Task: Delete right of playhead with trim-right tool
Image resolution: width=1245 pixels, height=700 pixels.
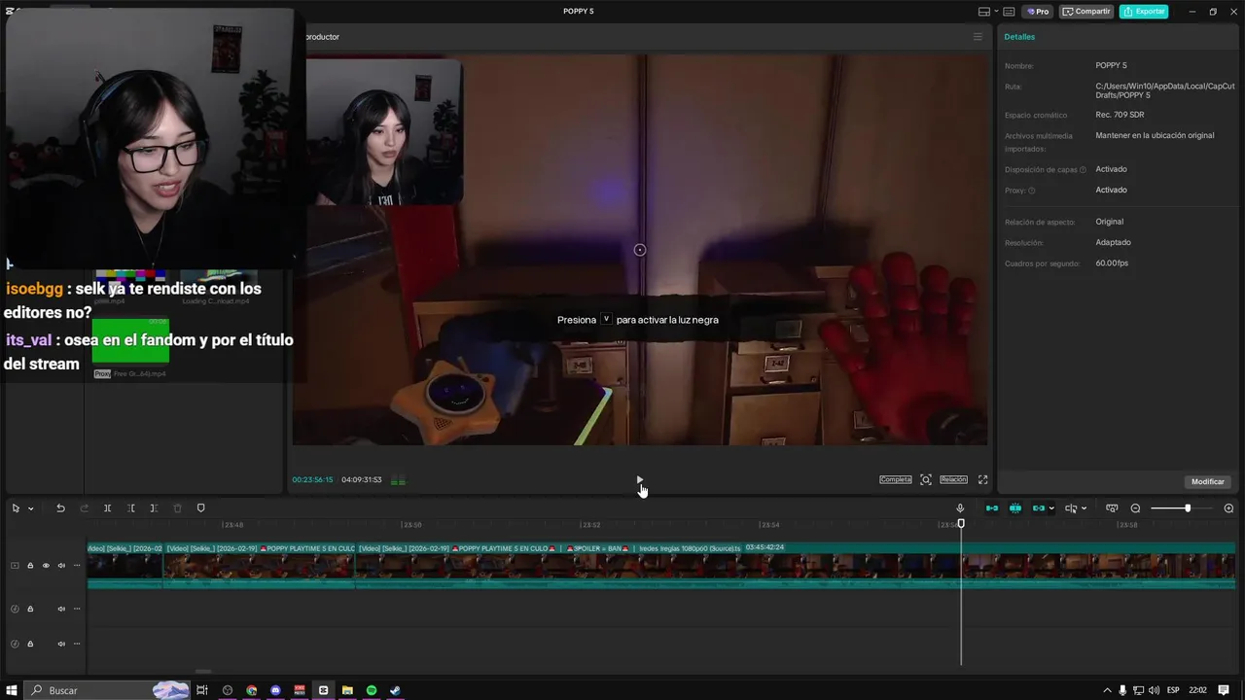Action: click(154, 508)
